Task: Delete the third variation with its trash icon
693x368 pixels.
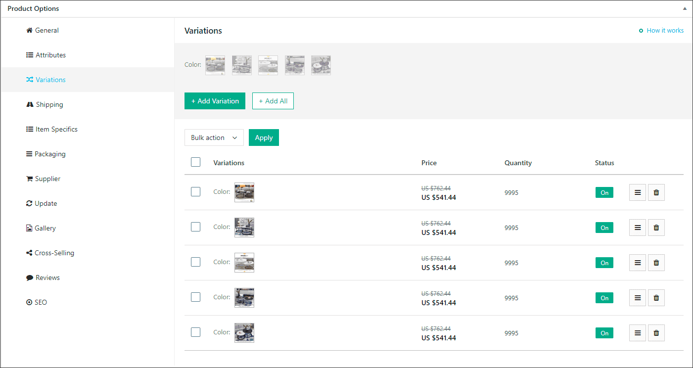Action: point(656,263)
